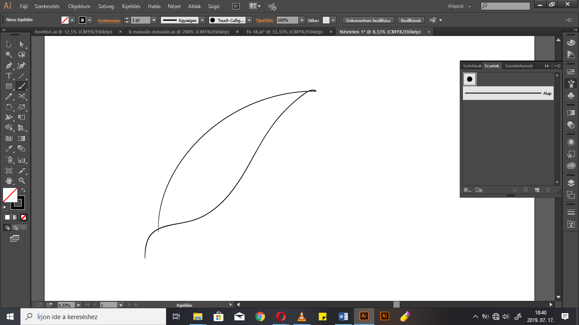The width and height of the screenshot is (579, 325).
Task: Open the Stílus graphic style dropdown
Action: [x=333, y=20]
